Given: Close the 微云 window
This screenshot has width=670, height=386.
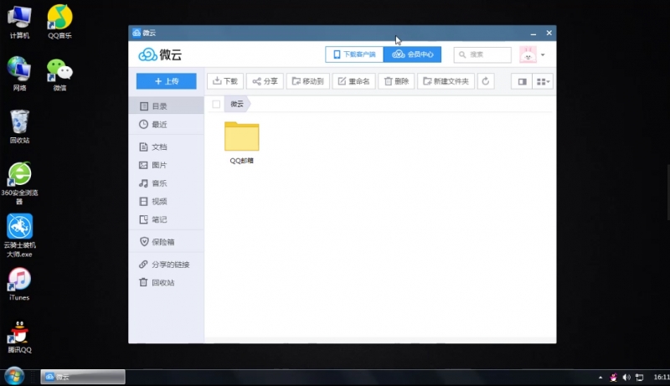Looking at the screenshot, I should point(549,33).
